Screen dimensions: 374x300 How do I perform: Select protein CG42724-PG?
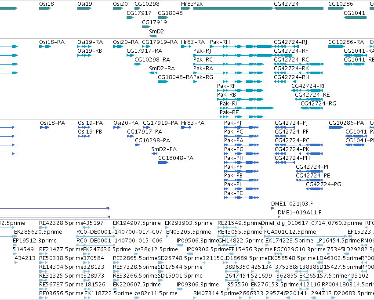click(x=323, y=184)
